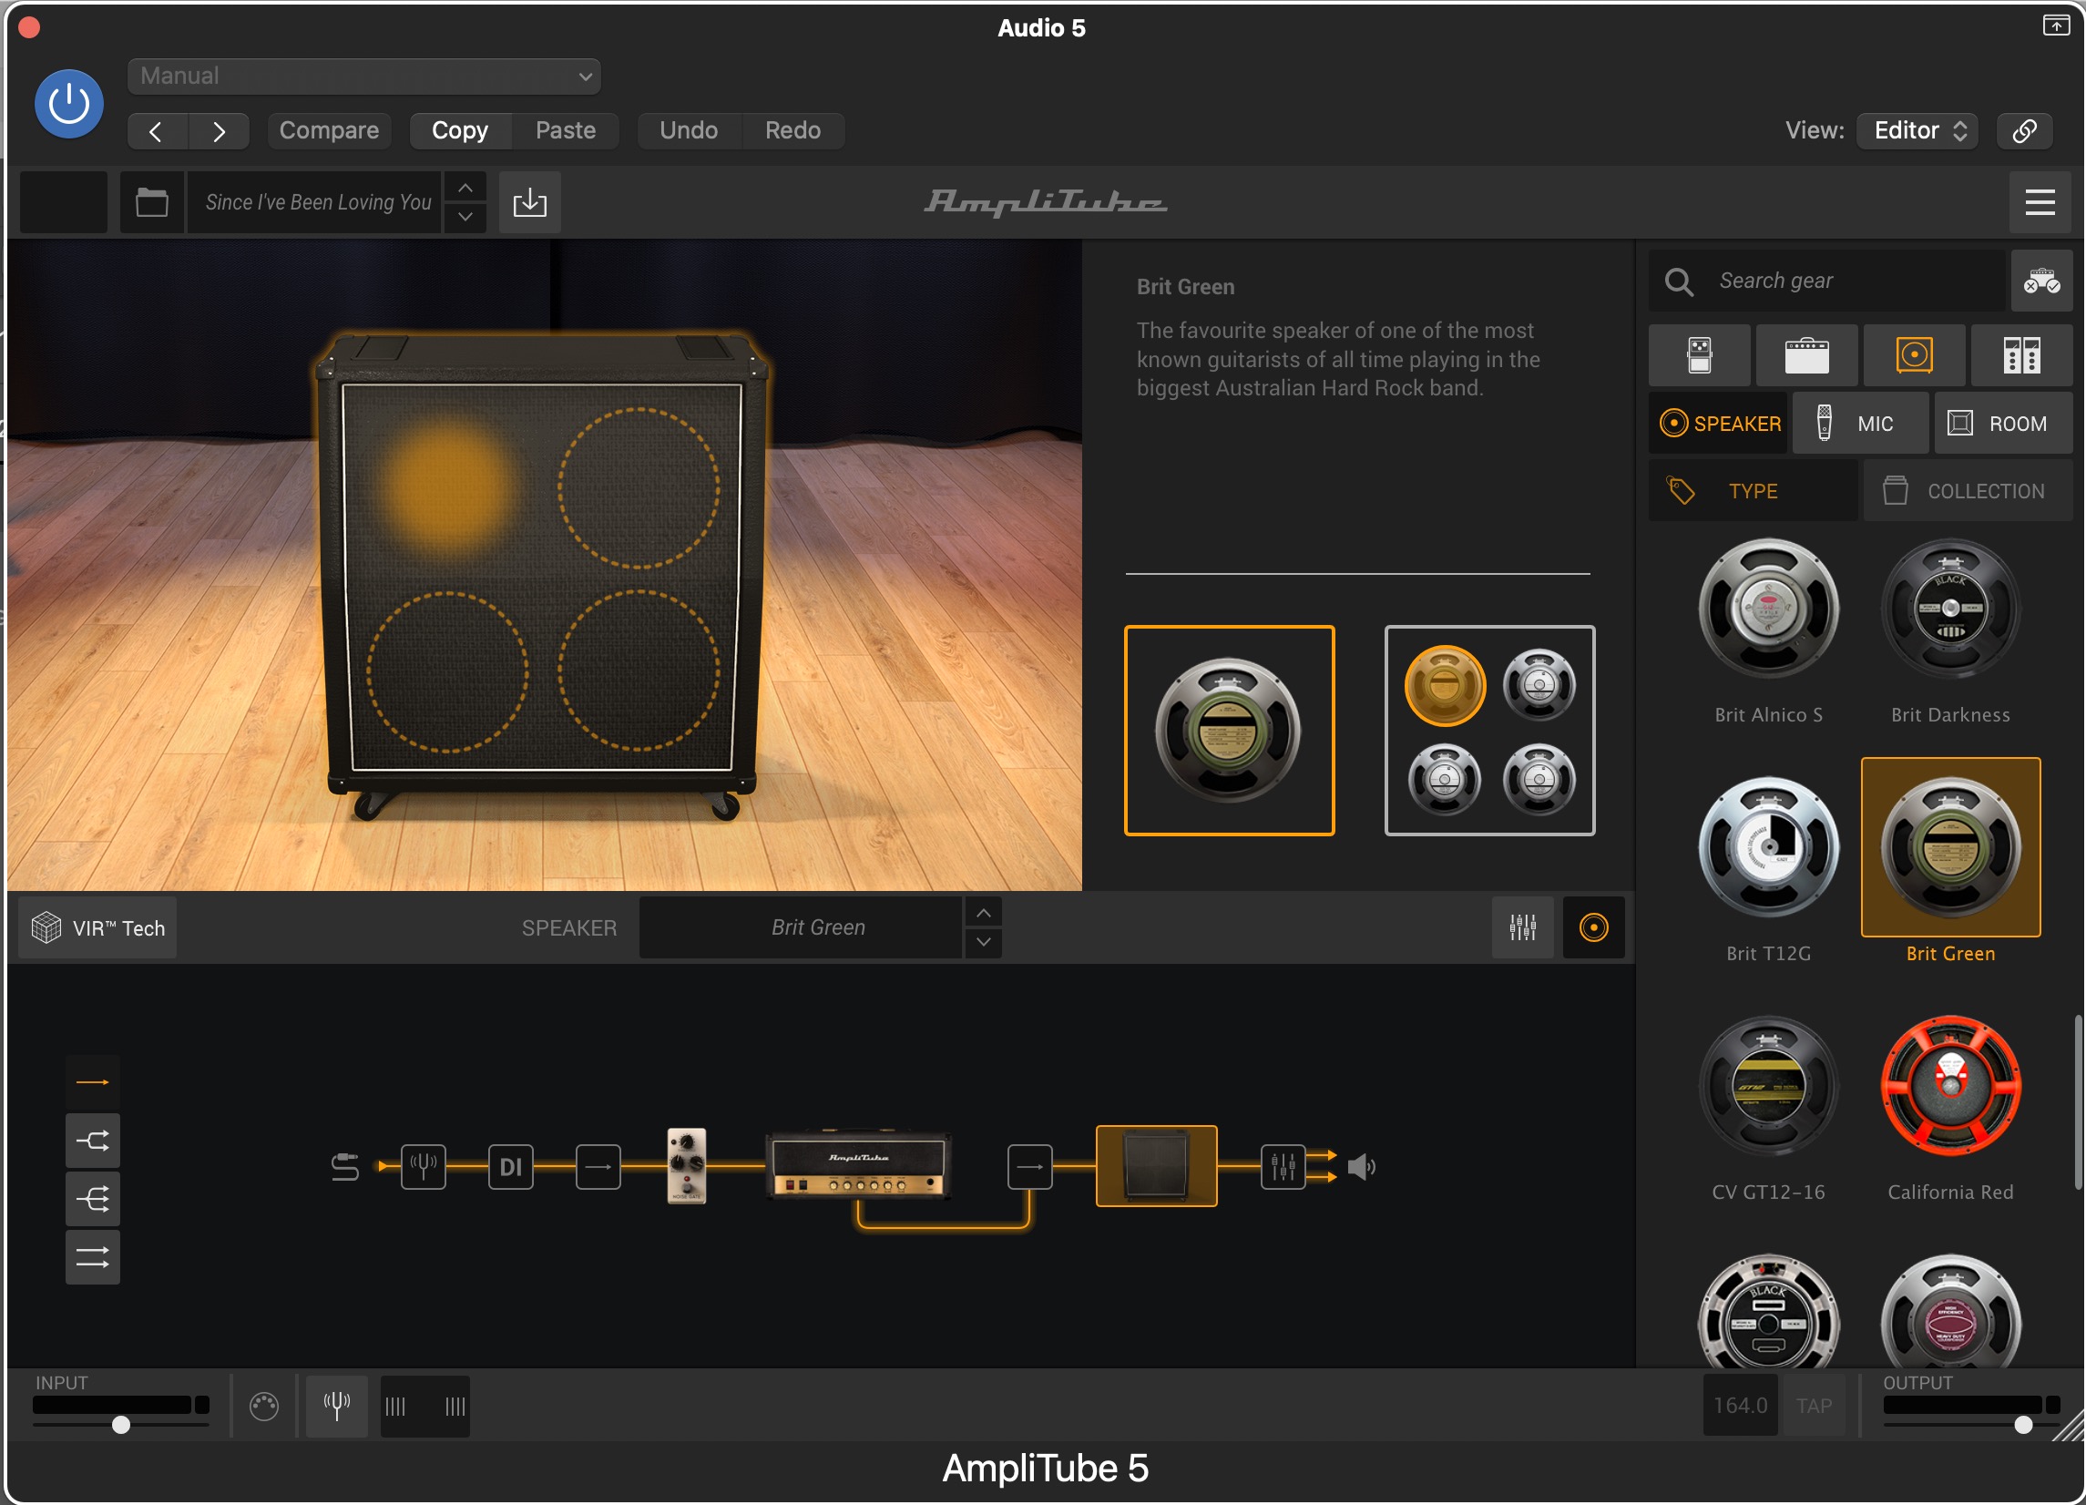Open the Manual preset dropdown
2086x1505 pixels.
(x=364, y=77)
